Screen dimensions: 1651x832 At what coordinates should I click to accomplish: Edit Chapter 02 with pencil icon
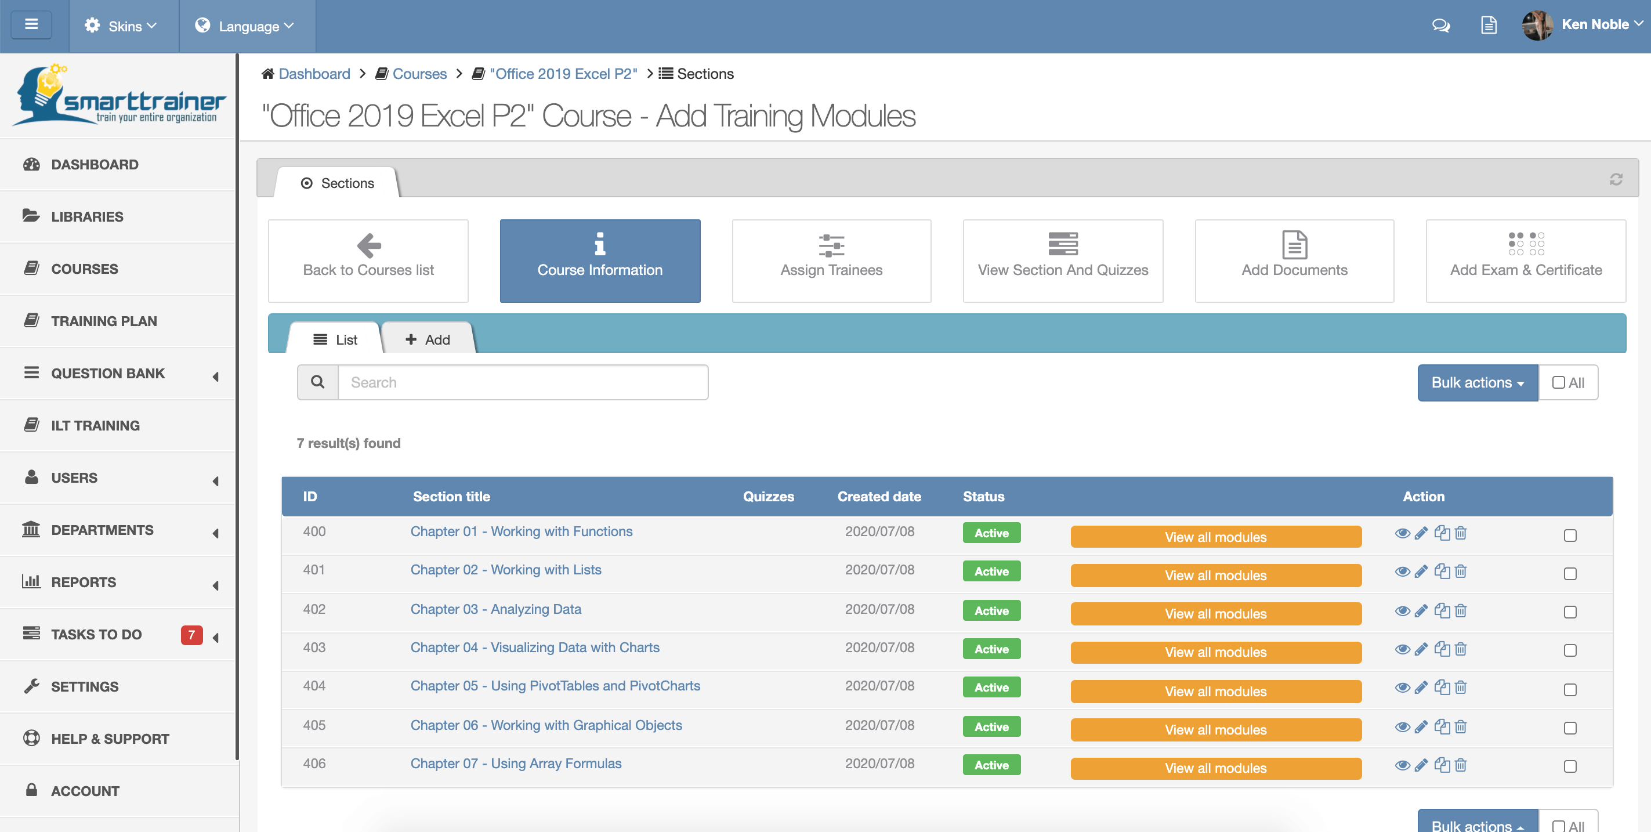point(1421,571)
